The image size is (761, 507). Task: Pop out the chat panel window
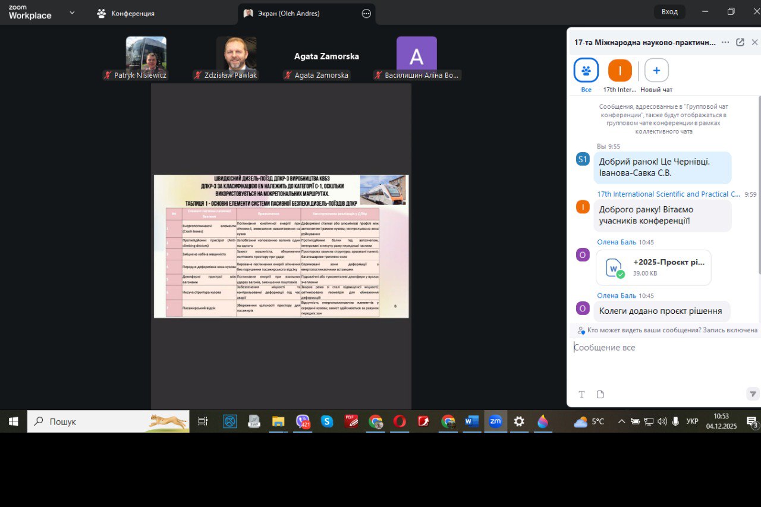(x=740, y=42)
